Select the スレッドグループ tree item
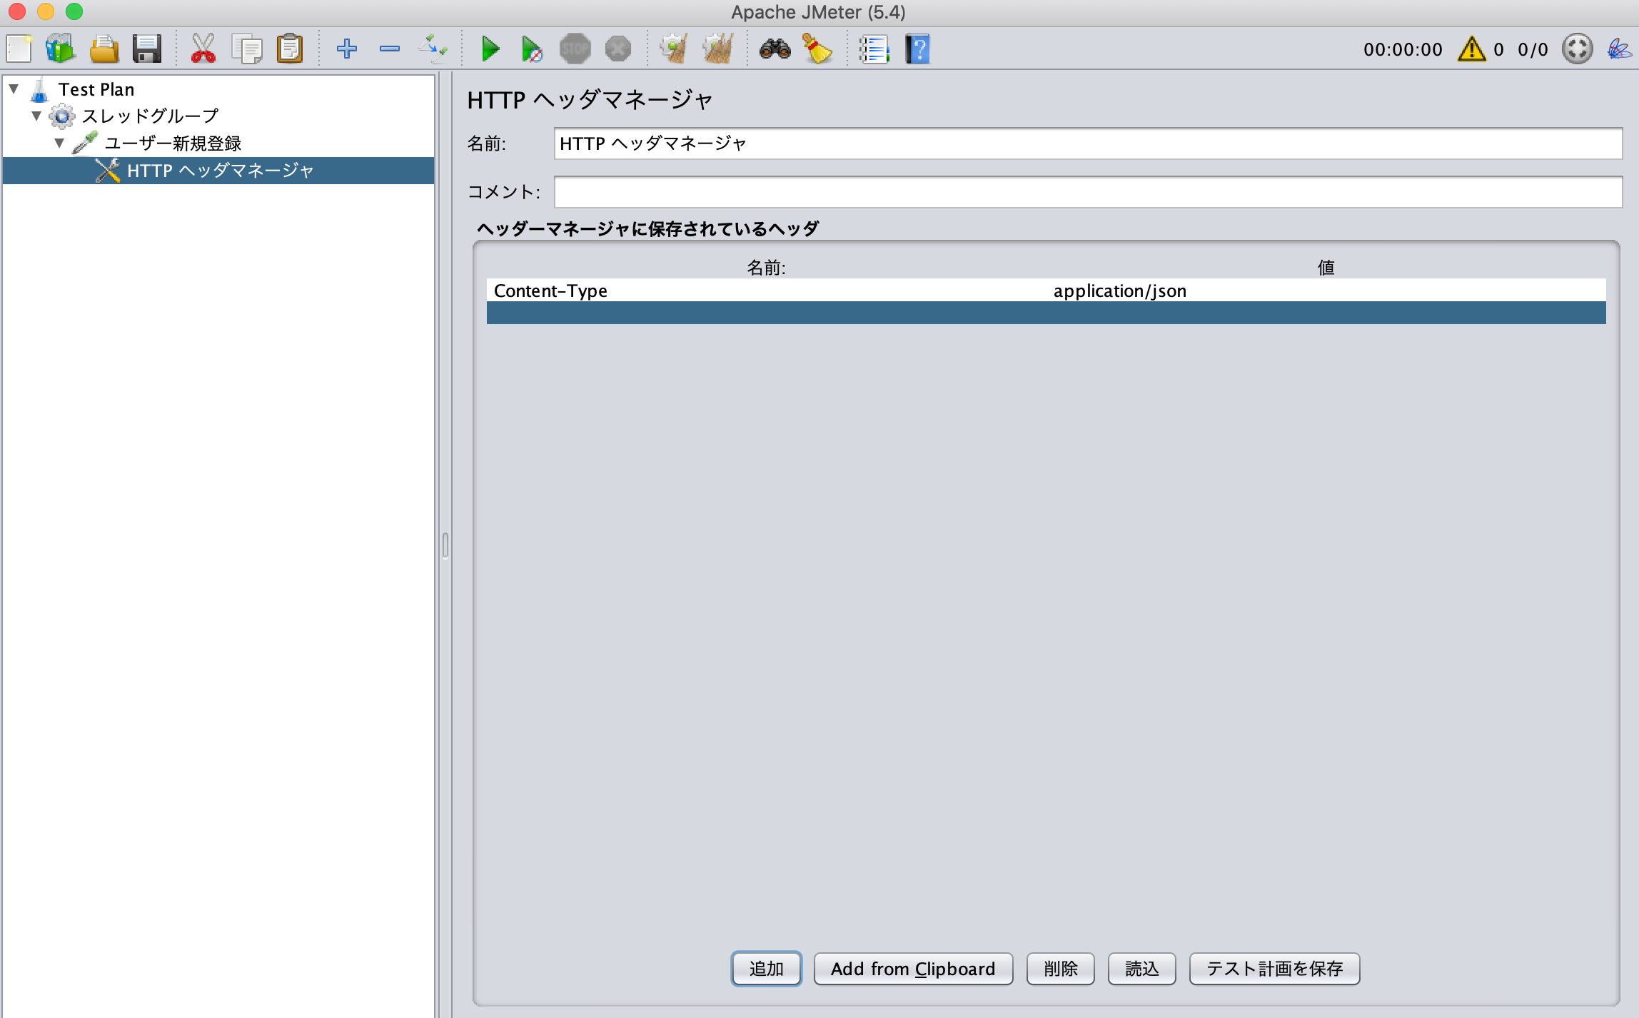Image resolution: width=1639 pixels, height=1018 pixels. click(150, 116)
